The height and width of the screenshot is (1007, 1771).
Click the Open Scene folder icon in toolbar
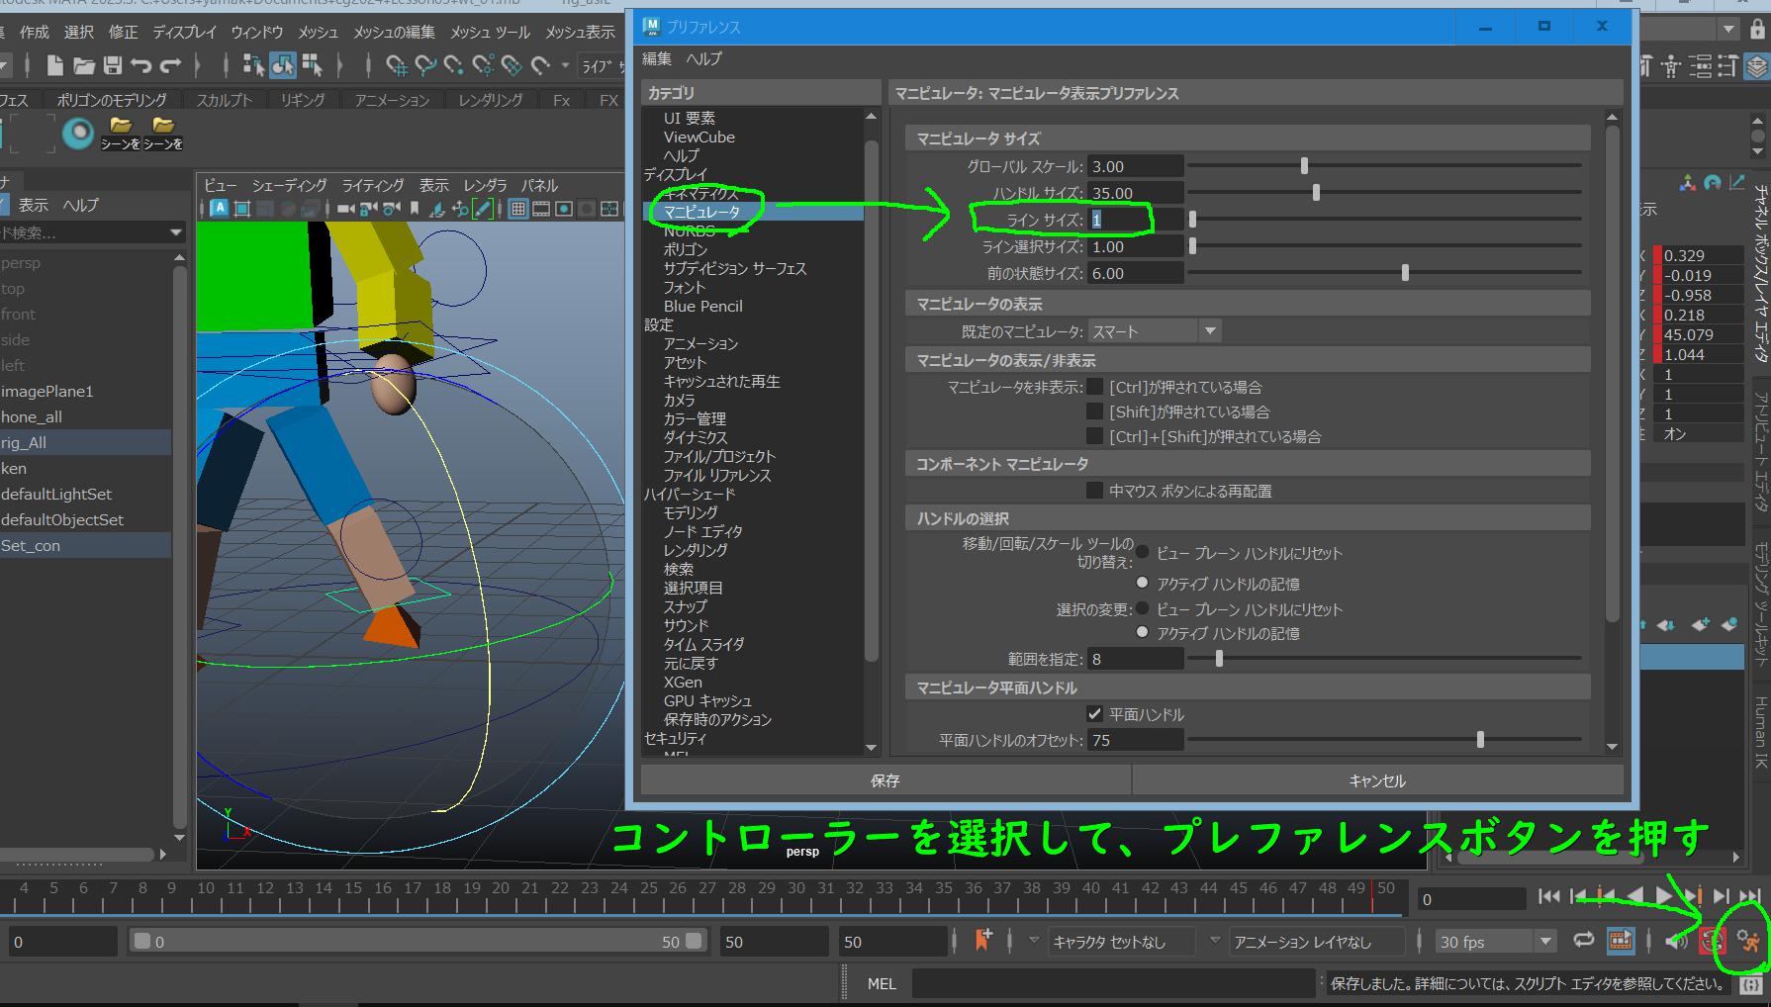[84, 66]
